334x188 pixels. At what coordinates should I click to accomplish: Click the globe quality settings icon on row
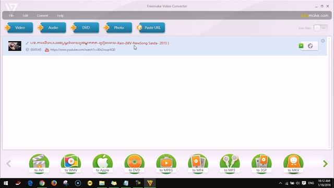(x=311, y=46)
